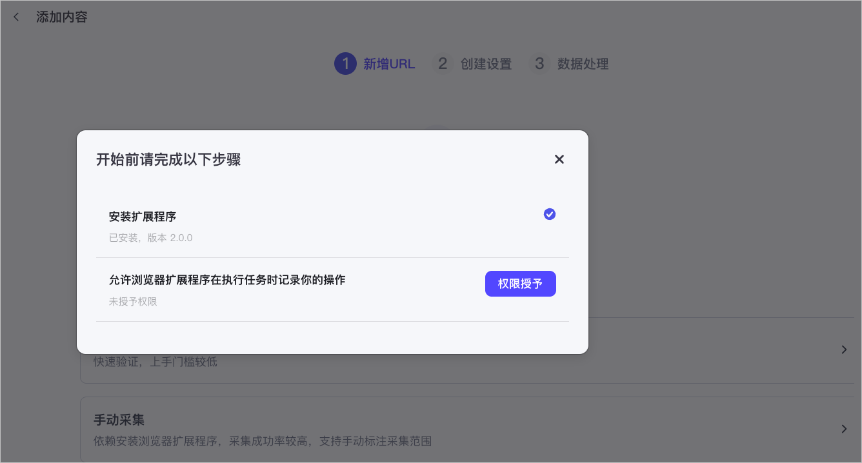Go back using the arrow beside 添加内容
This screenshot has height=463, width=862.
click(x=17, y=17)
